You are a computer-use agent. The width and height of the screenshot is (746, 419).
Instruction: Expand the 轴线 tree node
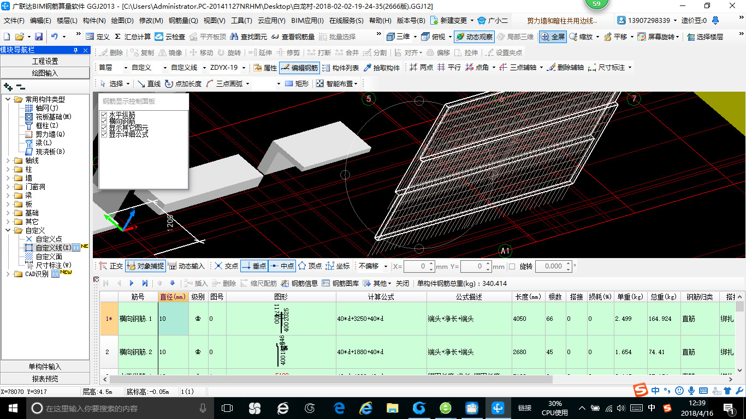click(8, 160)
